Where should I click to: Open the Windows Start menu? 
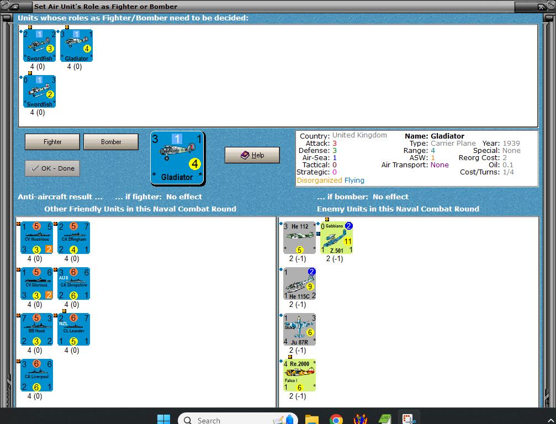163,420
